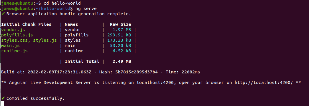Click the main.js file name

click(10, 46)
